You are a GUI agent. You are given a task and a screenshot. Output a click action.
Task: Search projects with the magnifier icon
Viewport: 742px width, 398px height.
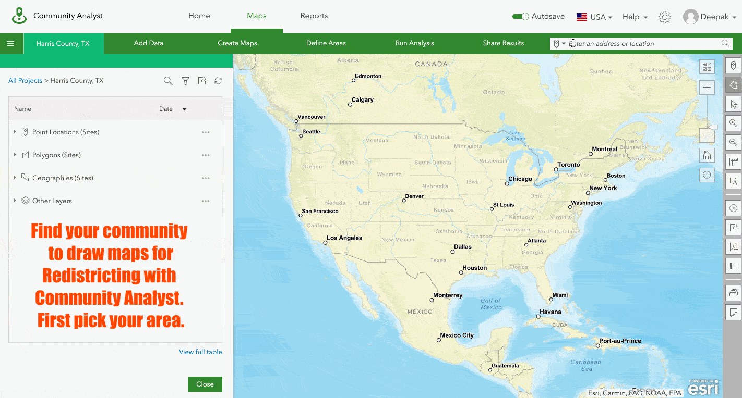(168, 81)
